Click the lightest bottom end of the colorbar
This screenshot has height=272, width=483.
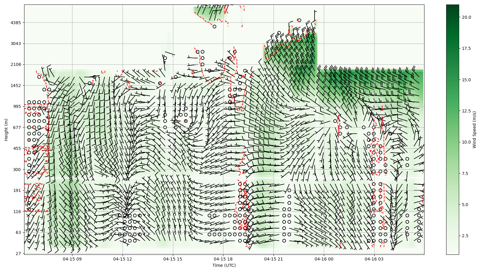click(453, 253)
